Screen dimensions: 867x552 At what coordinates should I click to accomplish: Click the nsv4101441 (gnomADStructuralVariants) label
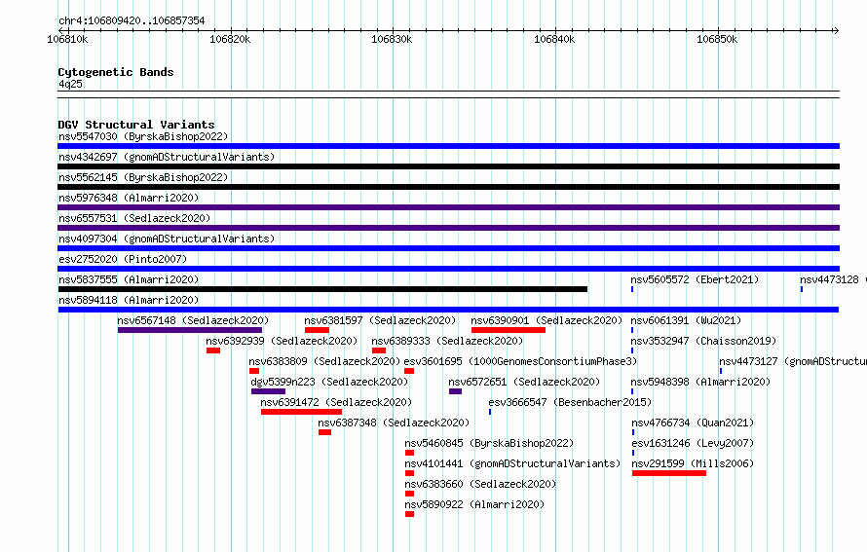(x=512, y=463)
